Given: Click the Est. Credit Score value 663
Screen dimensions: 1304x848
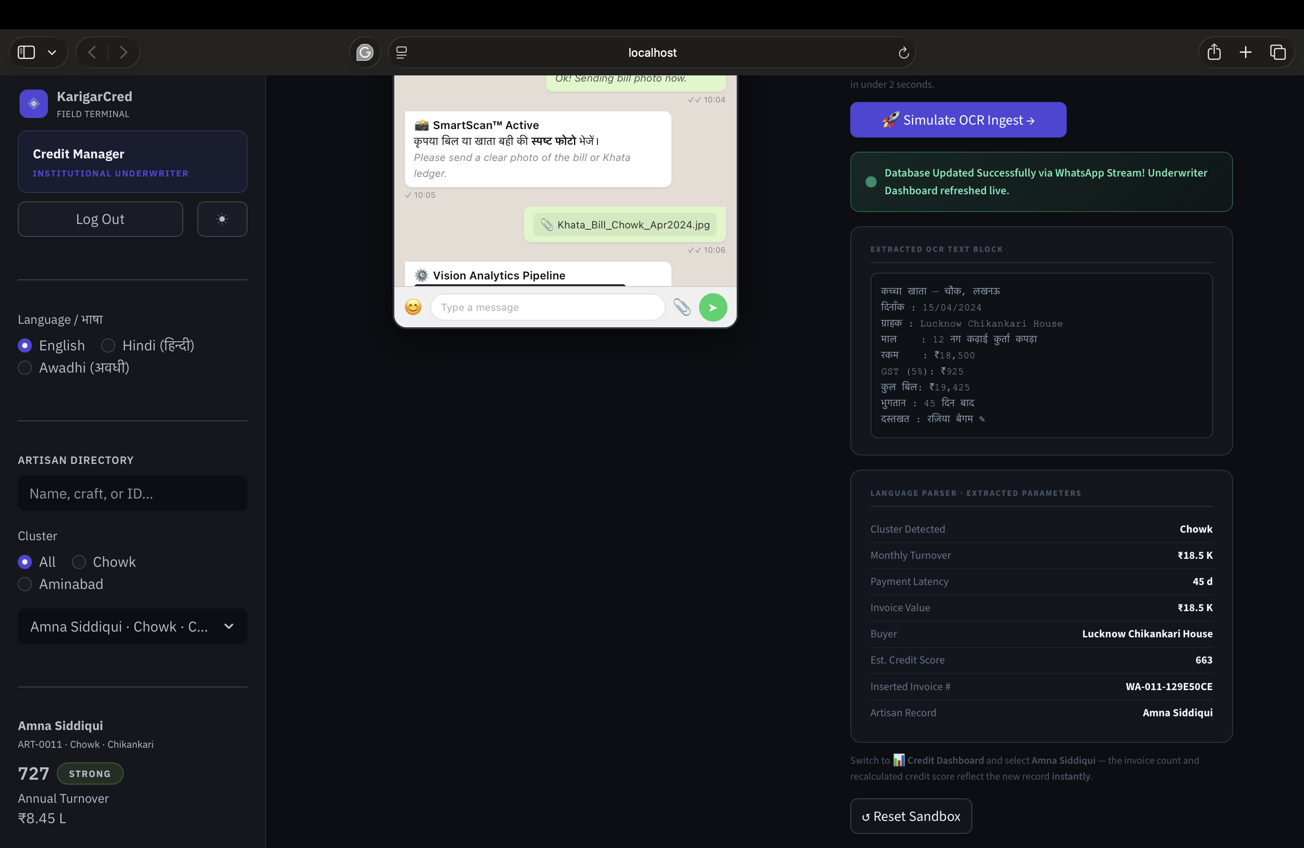Looking at the screenshot, I should (1203, 660).
